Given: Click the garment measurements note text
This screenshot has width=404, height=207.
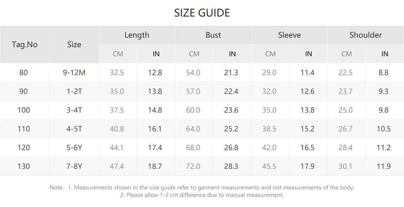Looking at the screenshot, I should pyautogui.click(x=202, y=188).
